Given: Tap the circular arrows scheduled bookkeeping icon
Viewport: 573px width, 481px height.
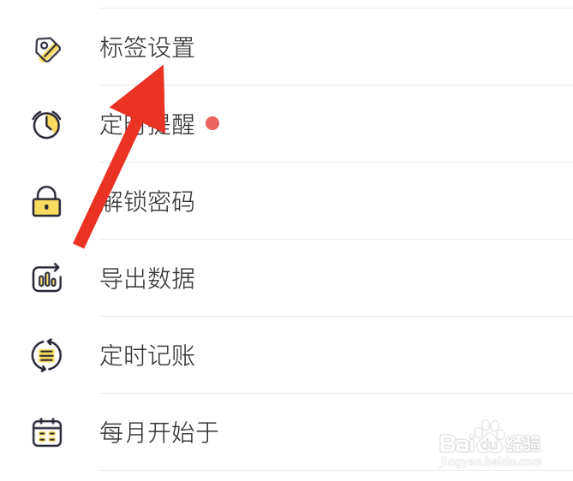Looking at the screenshot, I should coord(46,355).
